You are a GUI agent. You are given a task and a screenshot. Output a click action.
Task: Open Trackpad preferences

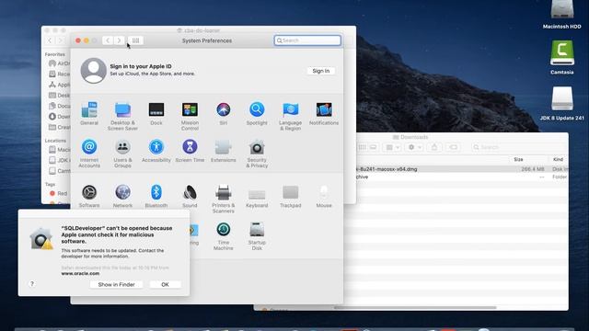pyautogui.click(x=291, y=196)
